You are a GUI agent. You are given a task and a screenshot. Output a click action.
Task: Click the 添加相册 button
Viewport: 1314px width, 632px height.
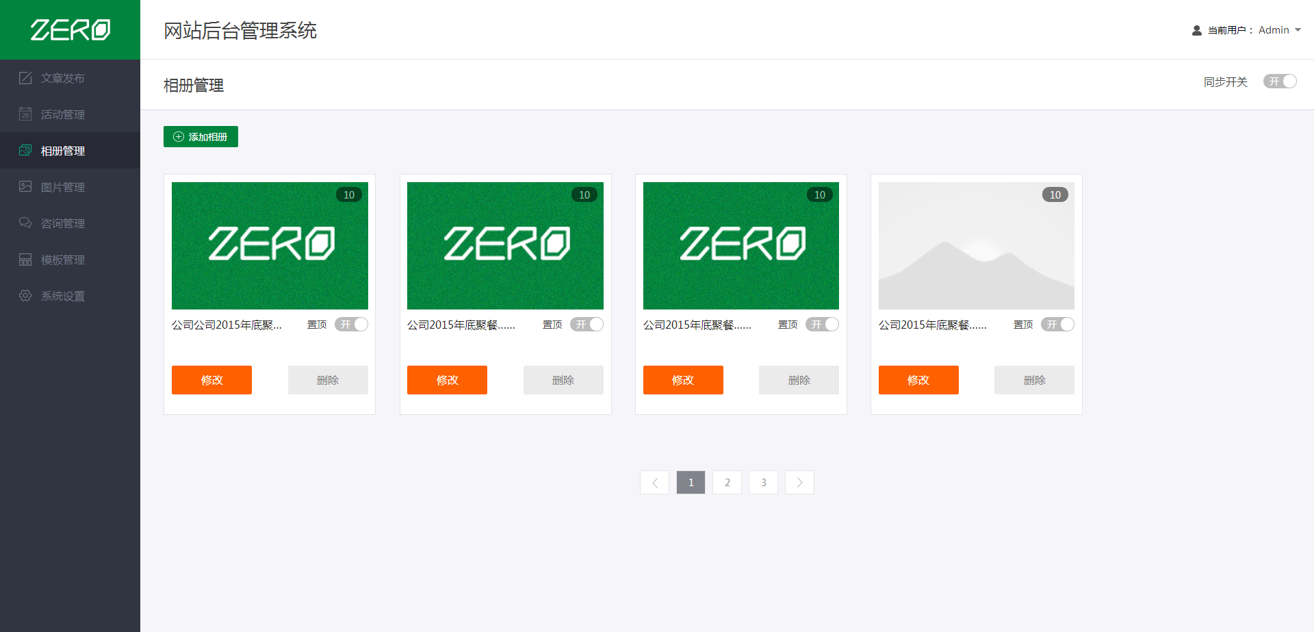click(x=201, y=136)
